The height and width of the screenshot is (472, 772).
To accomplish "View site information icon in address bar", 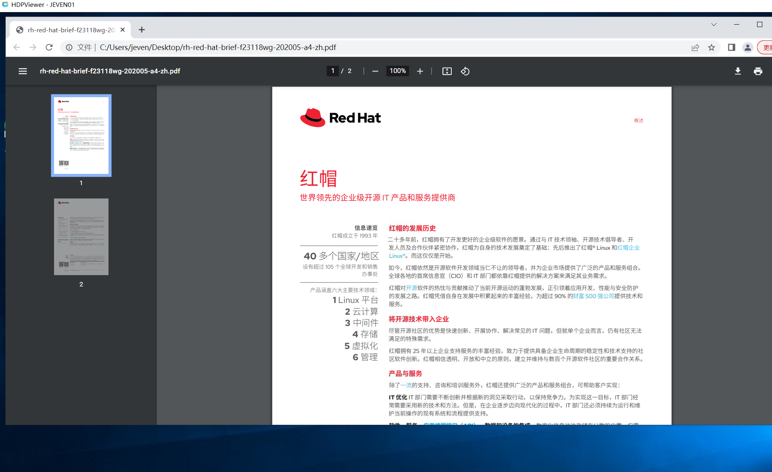I will [69, 47].
